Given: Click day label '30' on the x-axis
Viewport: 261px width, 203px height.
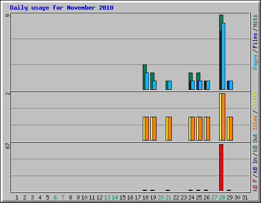Looking at the screenshot, I should point(237,197).
